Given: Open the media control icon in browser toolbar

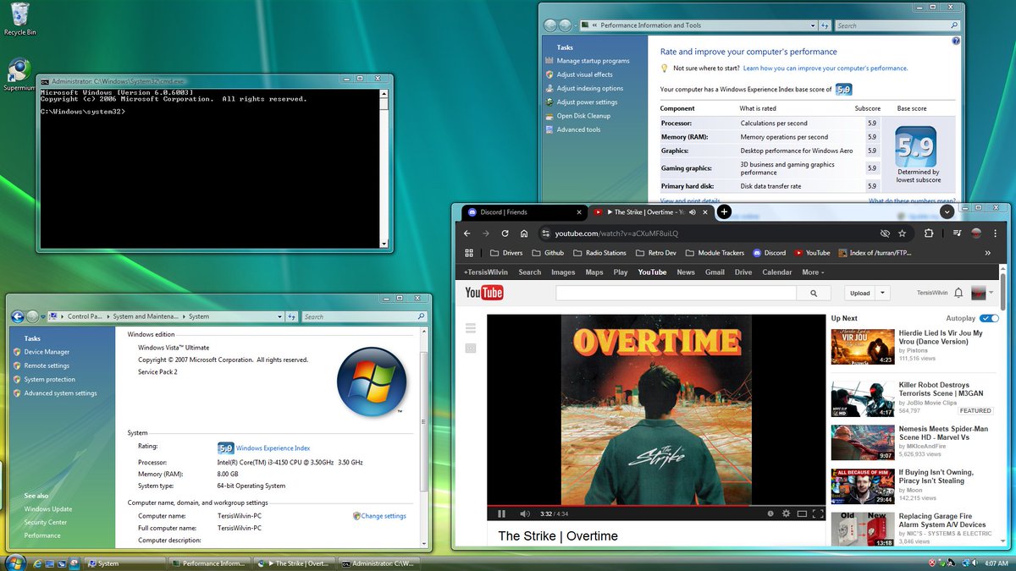Looking at the screenshot, I should 957,233.
